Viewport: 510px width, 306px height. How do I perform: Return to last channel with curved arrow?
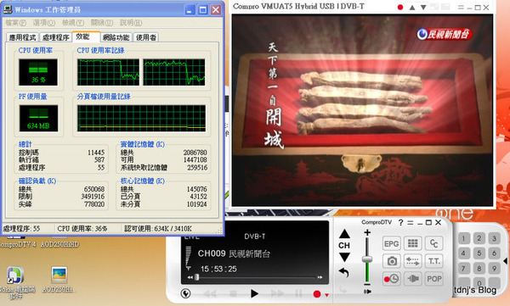tap(344, 272)
